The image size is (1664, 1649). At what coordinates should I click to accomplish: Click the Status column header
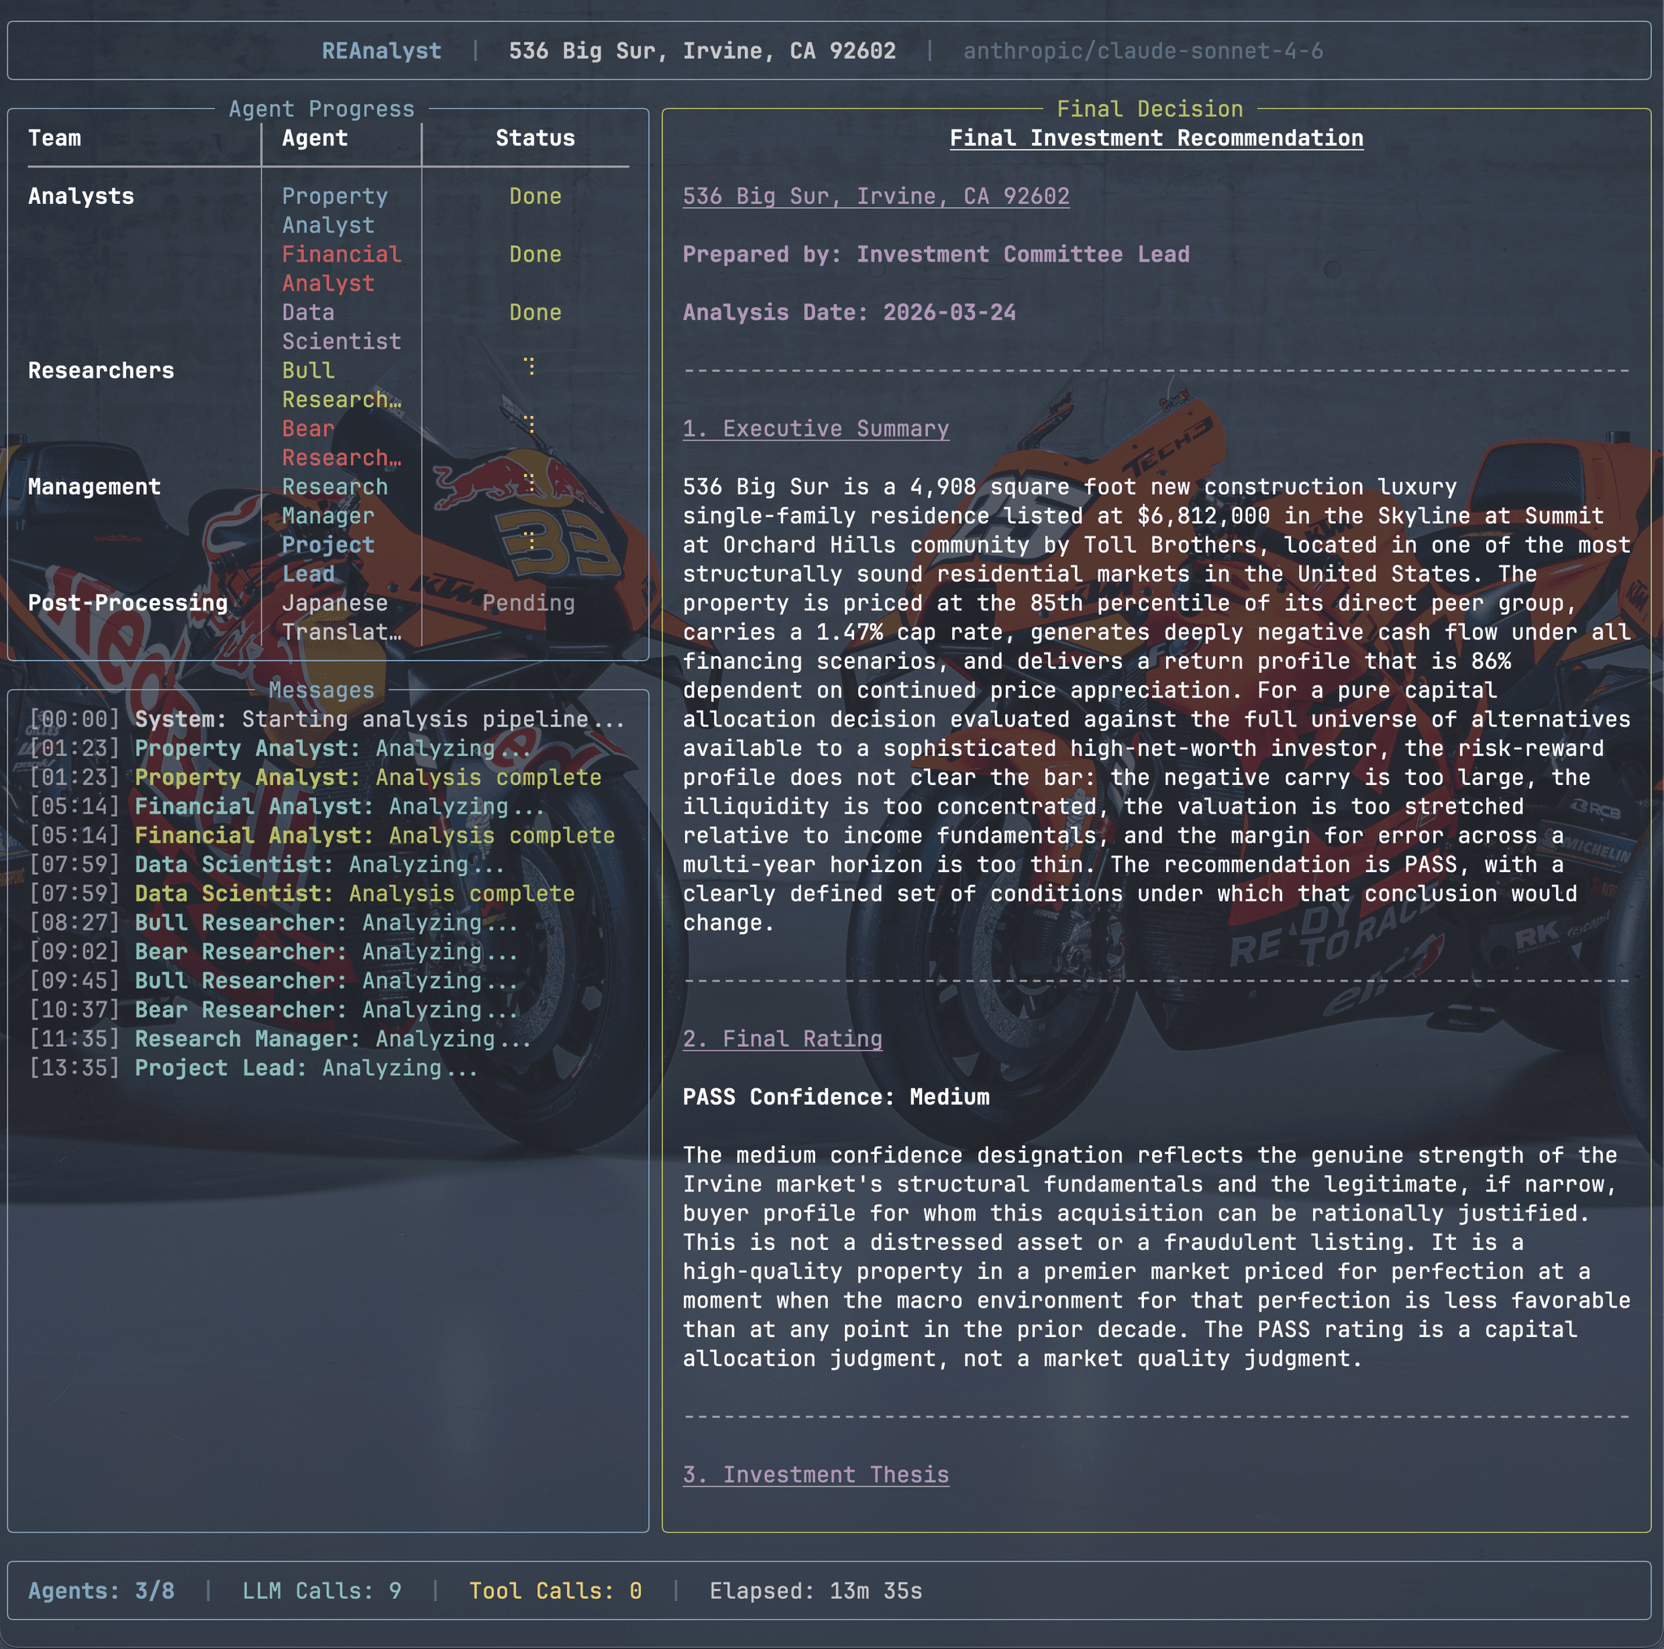click(535, 139)
